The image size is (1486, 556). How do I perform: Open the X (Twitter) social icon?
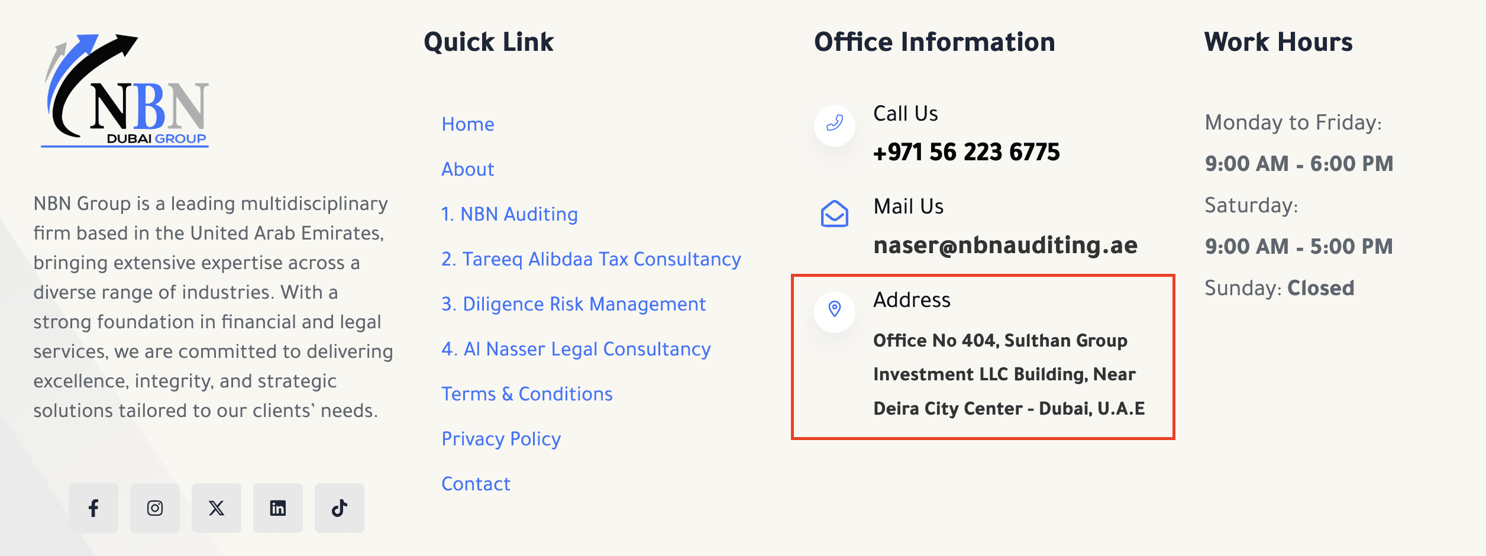[217, 508]
